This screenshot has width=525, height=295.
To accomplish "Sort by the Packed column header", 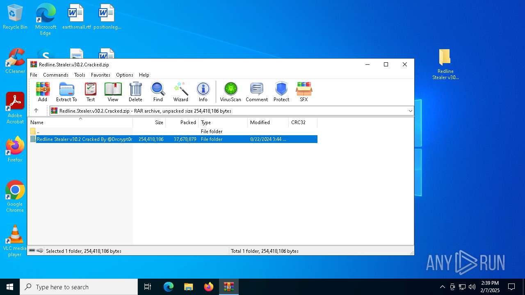I will [x=182, y=123].
